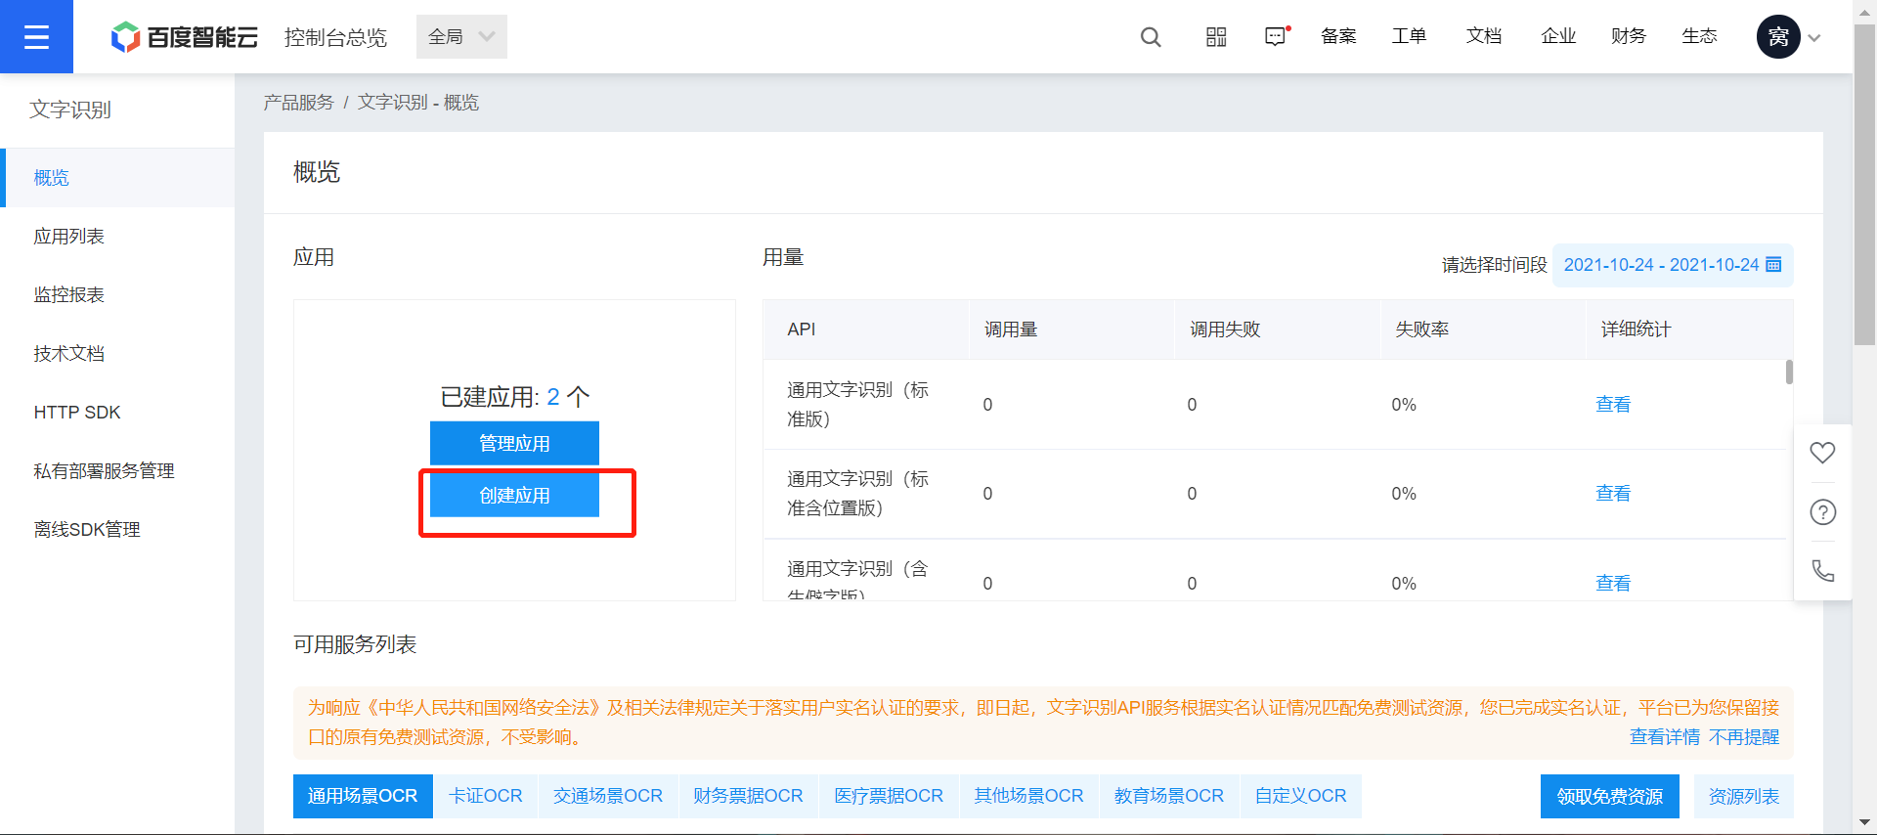
Task: Switch to the 卡证OCR tab
Action: (x=486, y=796)
